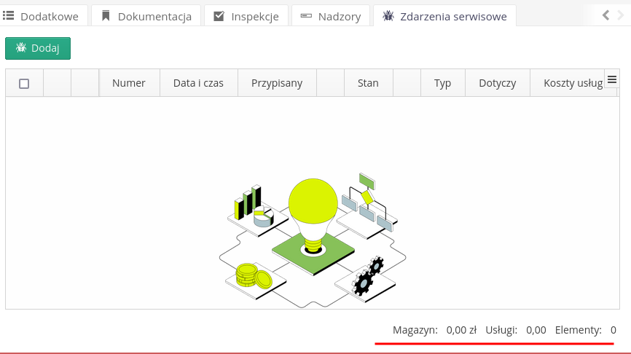Select the Zdarzenia serwisowe tab
The height and width of the screenshot is (354, 631).
pos(444,16)
